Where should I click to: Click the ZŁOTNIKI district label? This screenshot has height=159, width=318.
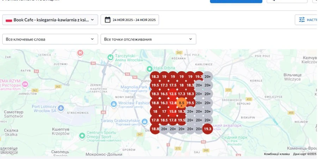tap(60, 64)
